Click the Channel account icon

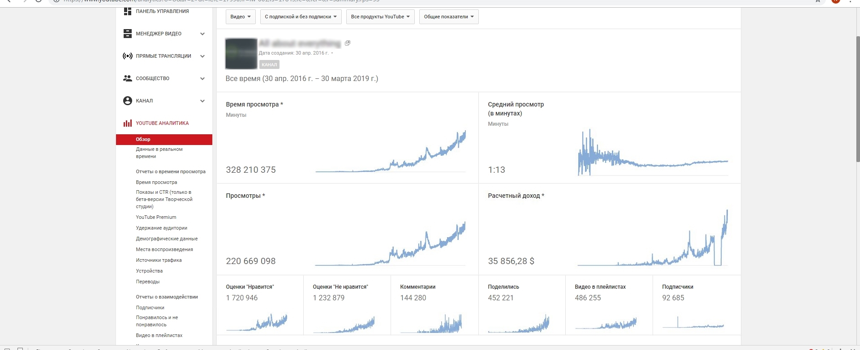pyautogui.click(x=128, y=101)
